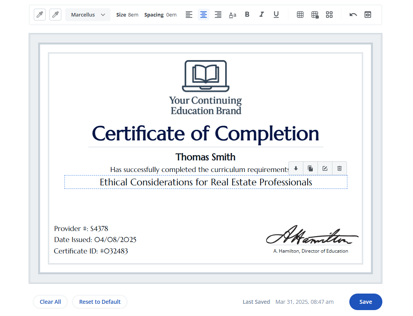The image size is (413, 316).
Task: Open the preview eye icon
Action: (368, 15)
